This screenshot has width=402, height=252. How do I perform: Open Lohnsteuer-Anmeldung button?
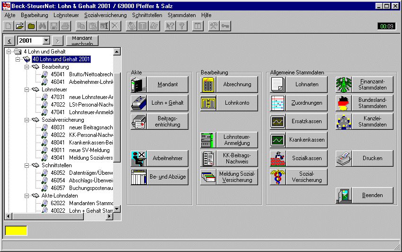(x=237, y=140)
